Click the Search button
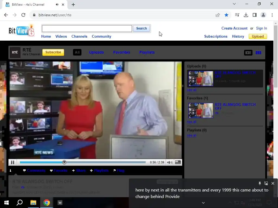 click(x=141, y=28)
